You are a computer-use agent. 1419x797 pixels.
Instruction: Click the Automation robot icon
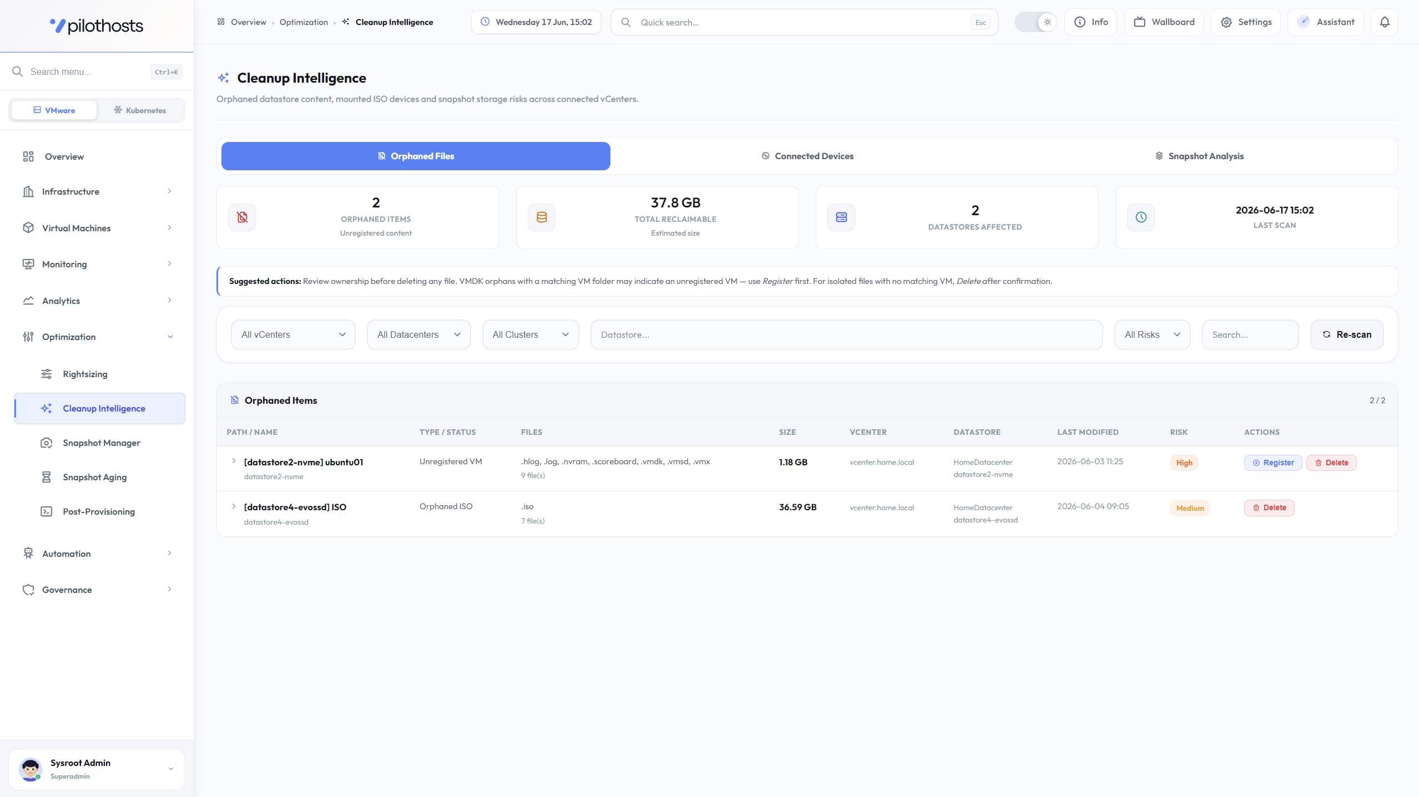[x=28, y=554]
